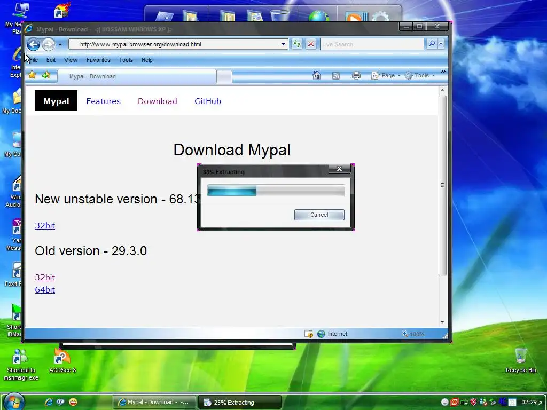Viewport: 547px width, 410px height.
Task: Click the Live Search input box
Action: click(x=372, y=44)
